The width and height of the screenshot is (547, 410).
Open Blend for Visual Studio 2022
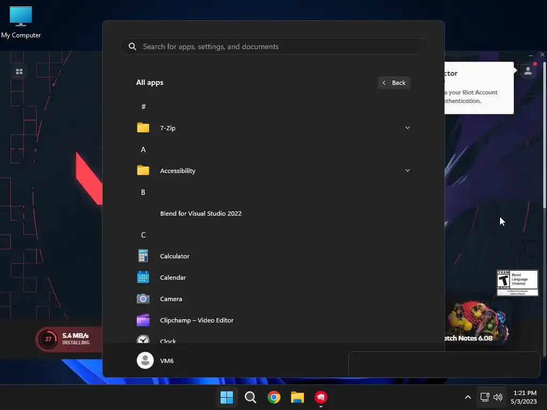click(x=201, y=214)
